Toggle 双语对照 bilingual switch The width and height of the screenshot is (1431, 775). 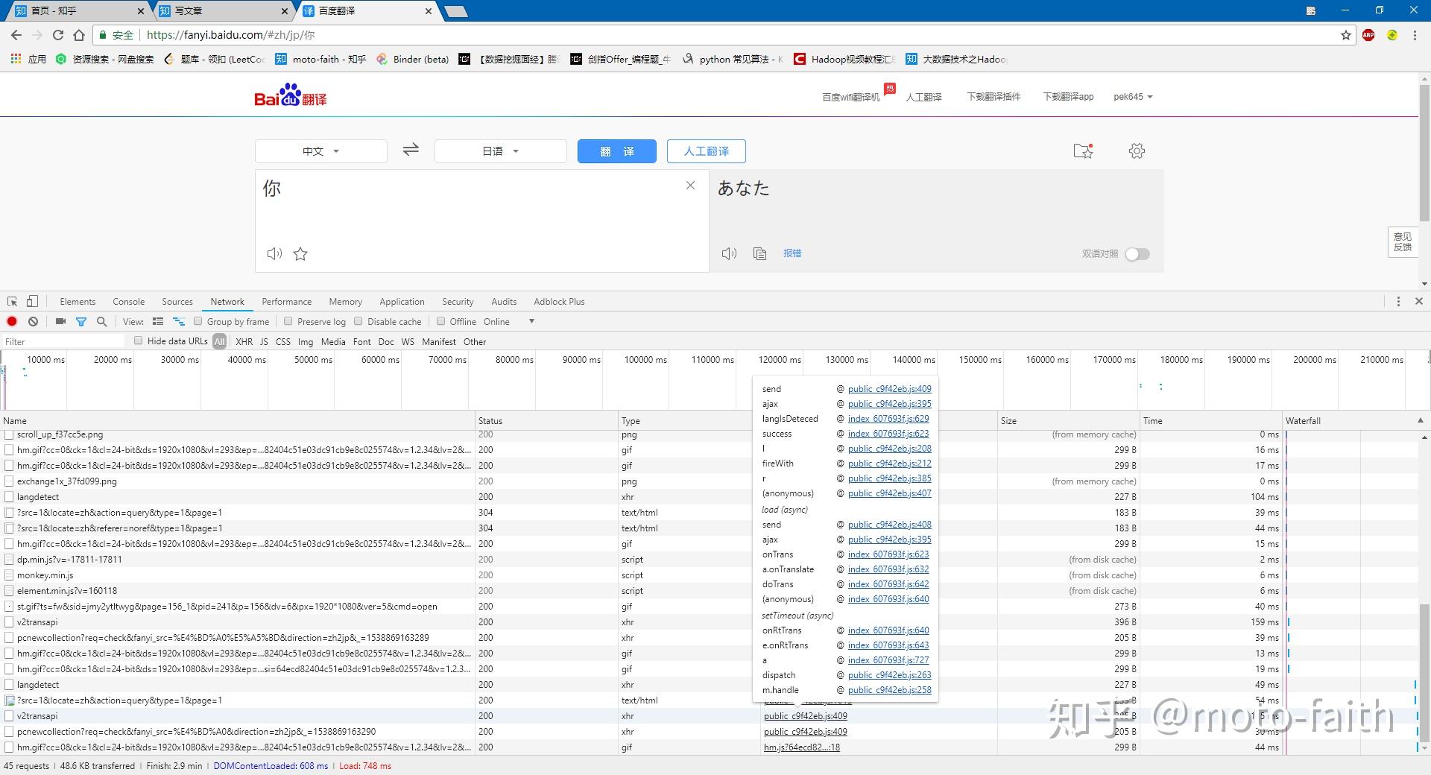click(1137, 254)
